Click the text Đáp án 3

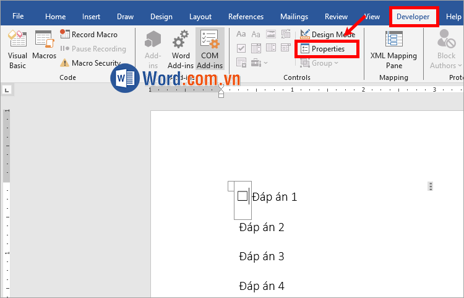point(262,256)
